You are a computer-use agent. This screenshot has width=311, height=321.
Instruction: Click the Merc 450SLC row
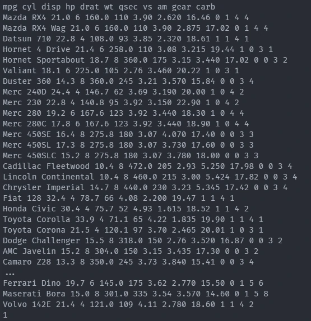(x=131, y=156)
